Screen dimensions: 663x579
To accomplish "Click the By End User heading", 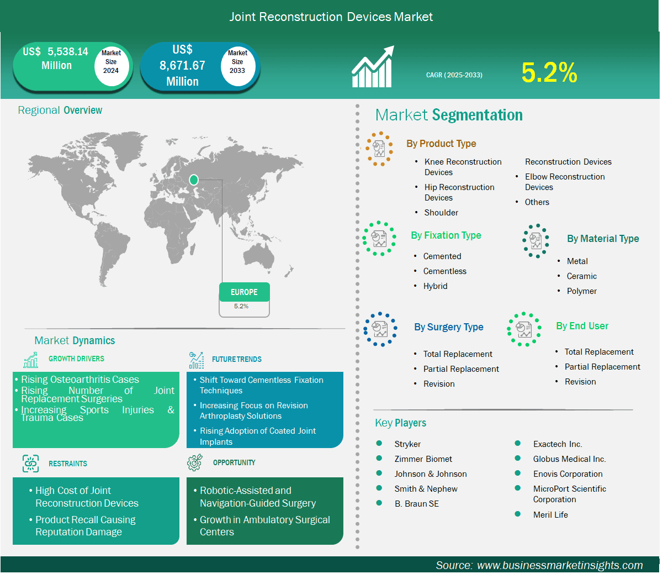I will coord(582,326).
